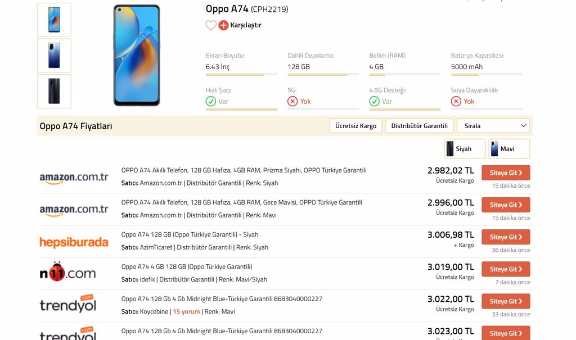Open the hepsiburada Oppo A74 Siyah listing title
Screen dimensions: 576x340
(x=190, y=234)
